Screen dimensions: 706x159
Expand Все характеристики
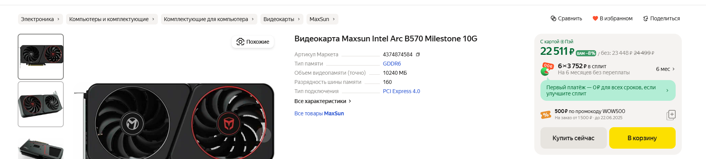(x=323, y=101)
